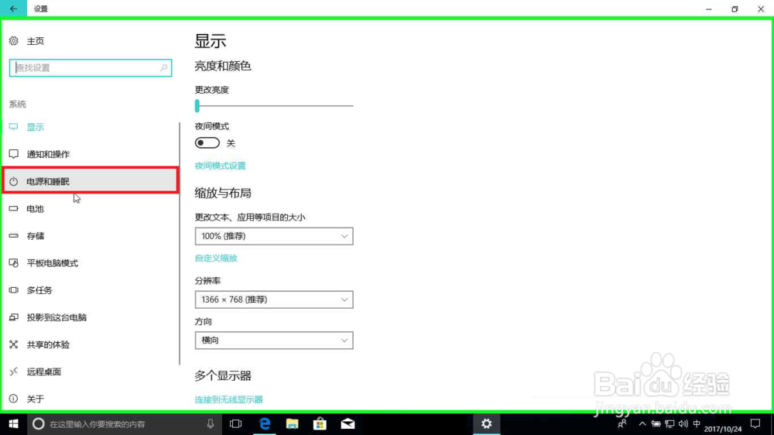Open 共享的体验 settings
The image size is (774, 435).
coord(48,344)
